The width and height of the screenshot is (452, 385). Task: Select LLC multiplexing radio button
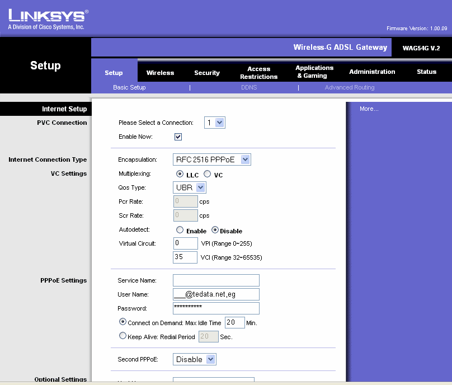(180, 174)
